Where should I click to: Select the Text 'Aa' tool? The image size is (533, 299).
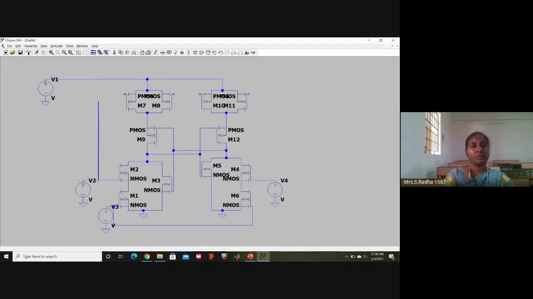point(247,53)
